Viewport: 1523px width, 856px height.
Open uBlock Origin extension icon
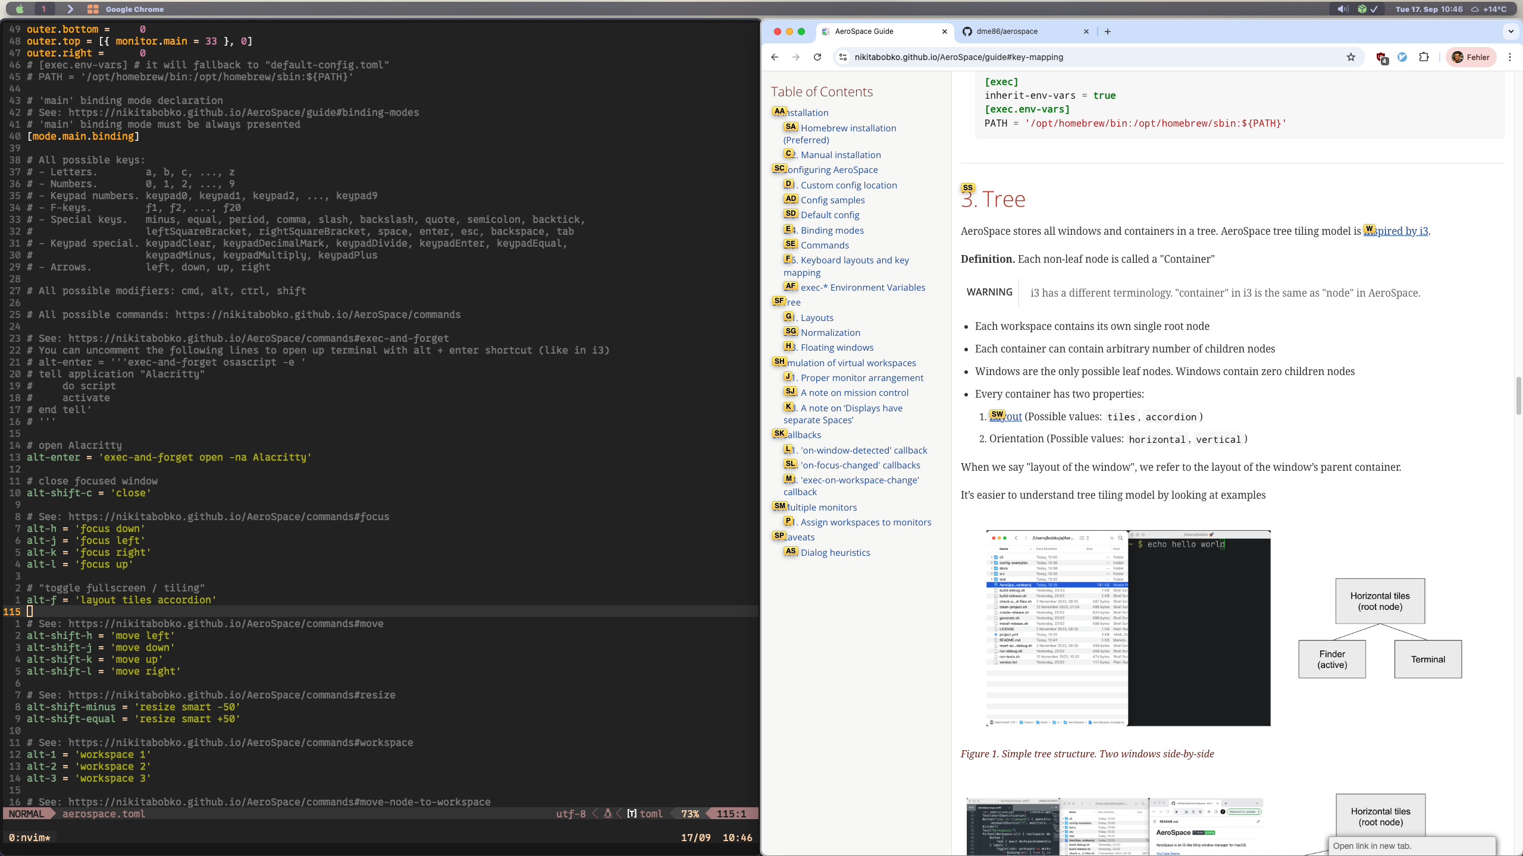tap(1381, 57)
